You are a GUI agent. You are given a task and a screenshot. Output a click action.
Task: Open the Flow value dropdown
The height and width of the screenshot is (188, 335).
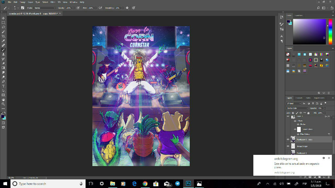click(96, 8)
